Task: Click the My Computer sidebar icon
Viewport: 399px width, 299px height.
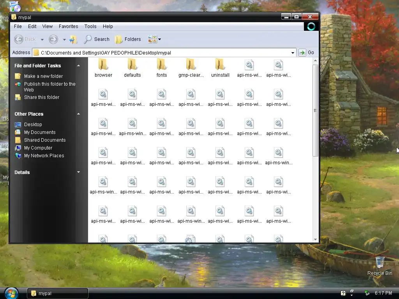Action: click(x=18, y=148)
